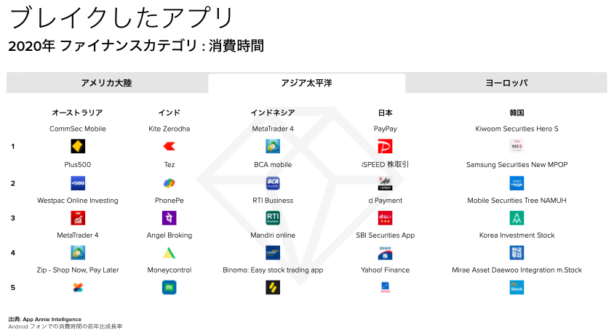Click the Kite Zerodha red icon
Screen dimensions: 614x335
click(x=170, y=146)
